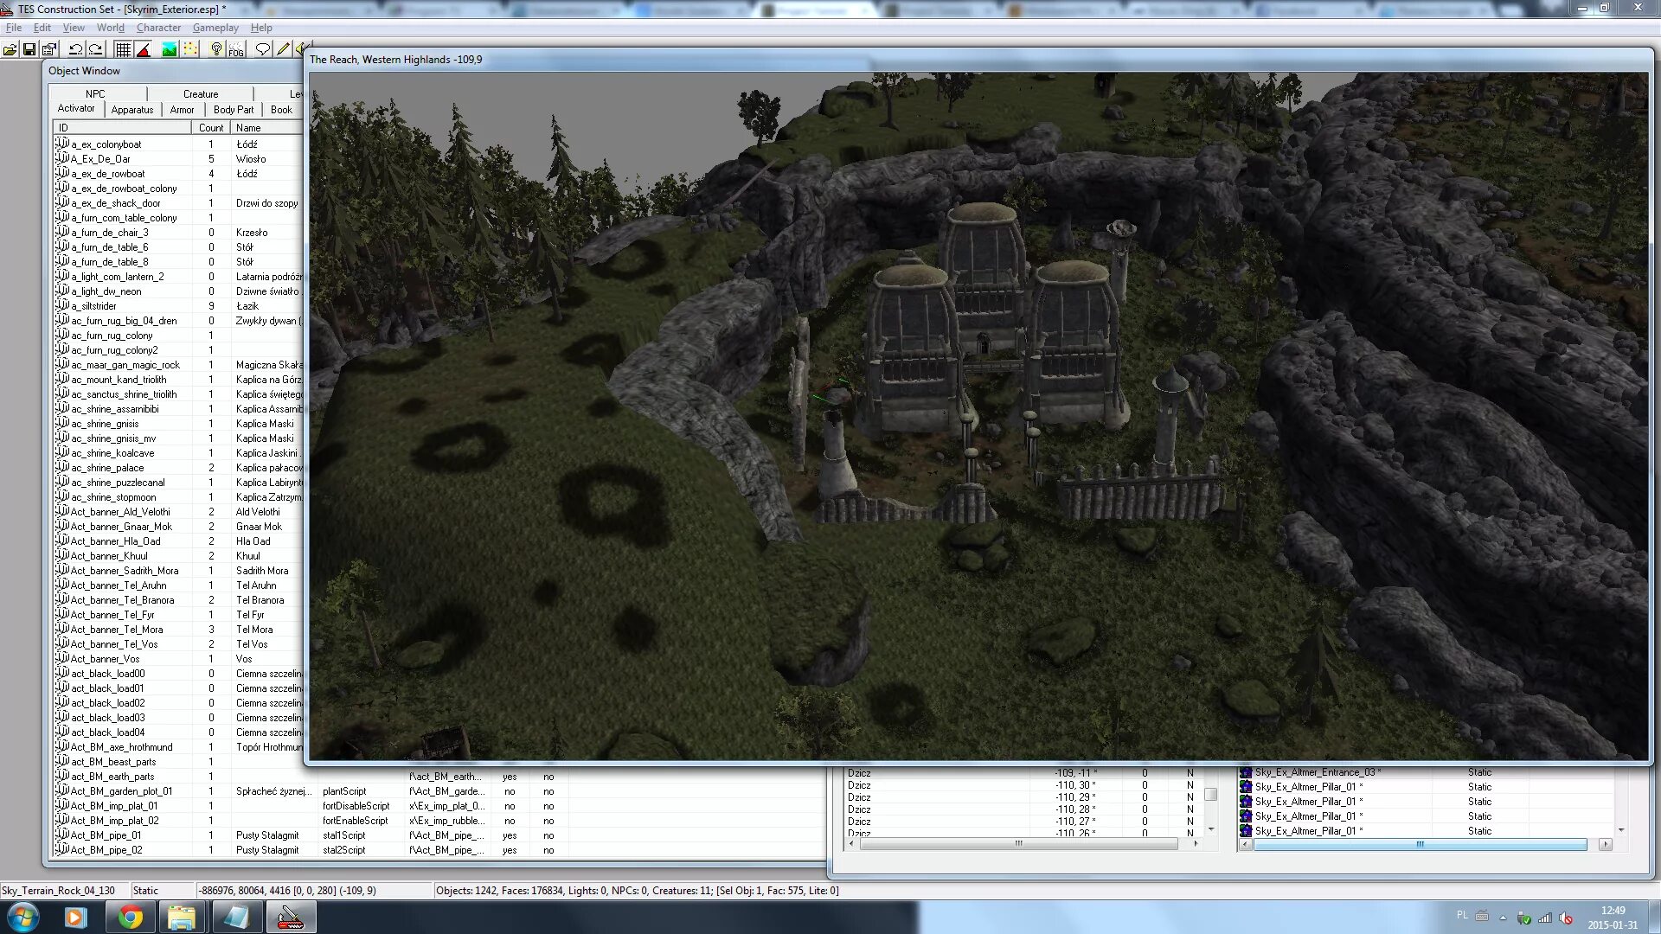Sort the list by the Count column header
This screenshot has width=1661, height=934.
point(210,127)
